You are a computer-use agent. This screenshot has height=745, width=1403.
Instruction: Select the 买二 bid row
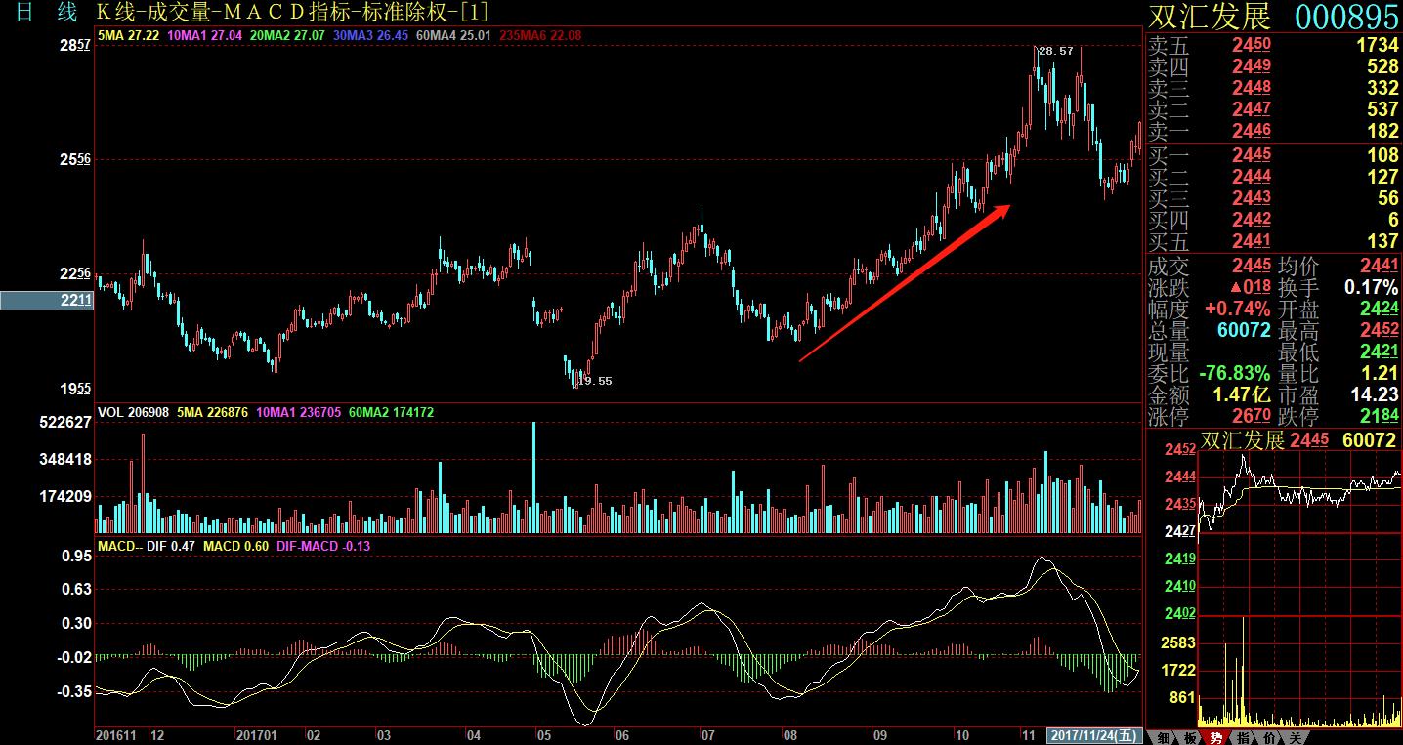point(1274,177)
